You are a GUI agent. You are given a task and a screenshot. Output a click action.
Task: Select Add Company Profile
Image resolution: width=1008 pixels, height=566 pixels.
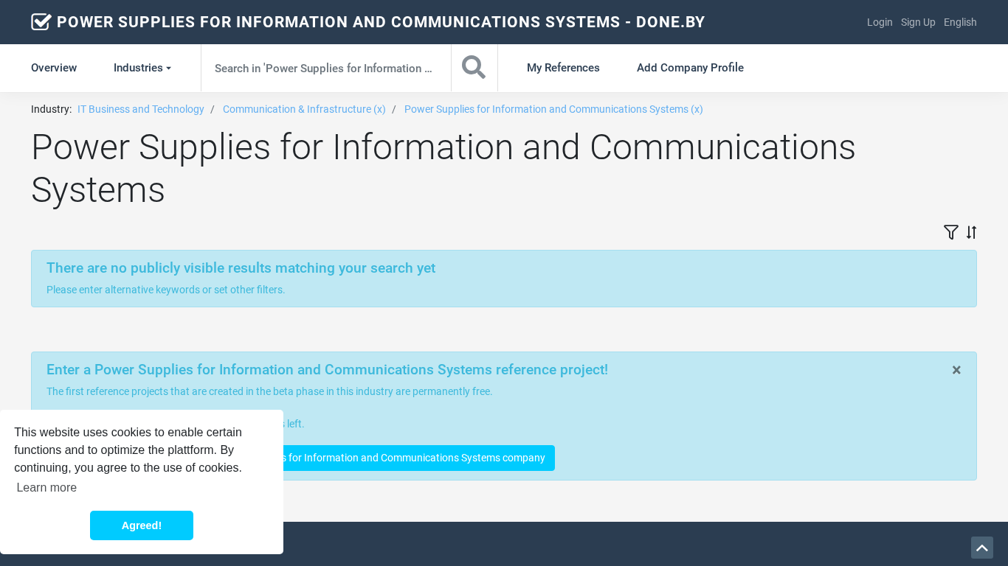(690, 68)
